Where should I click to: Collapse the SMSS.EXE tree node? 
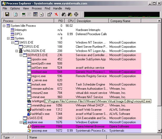click(x=13, y=42)
